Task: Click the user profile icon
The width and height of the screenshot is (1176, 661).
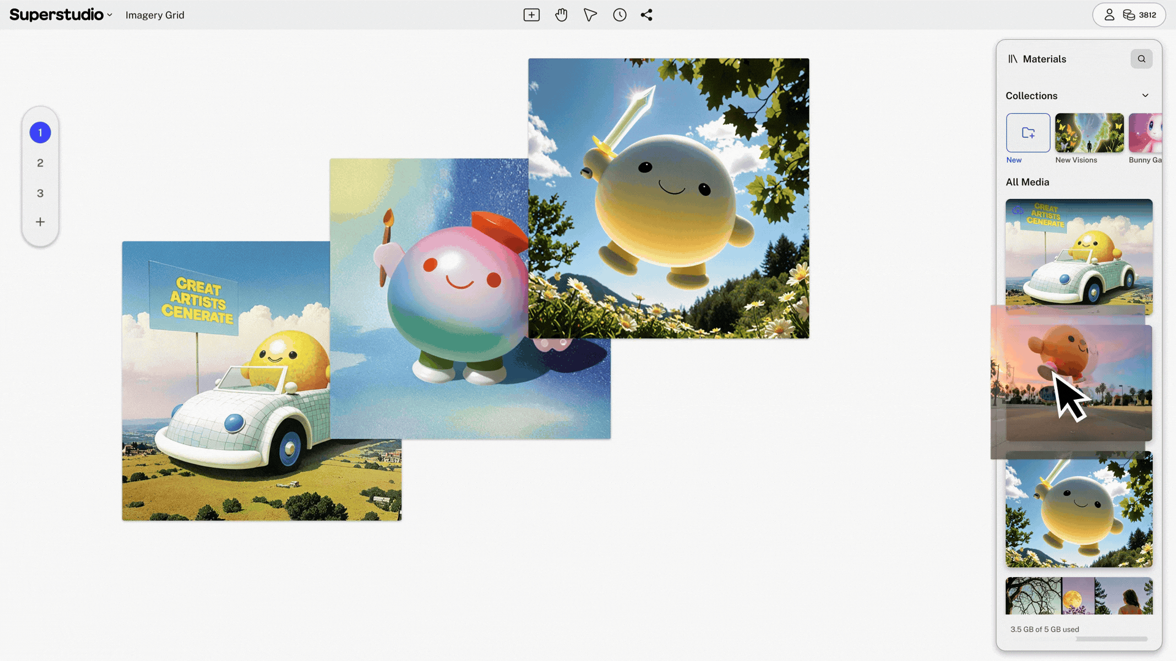Action: 1109,15
